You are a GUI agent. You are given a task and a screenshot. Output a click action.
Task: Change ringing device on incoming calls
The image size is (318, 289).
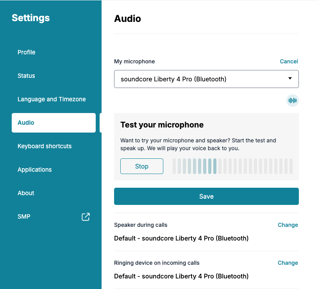click(288, 263)
